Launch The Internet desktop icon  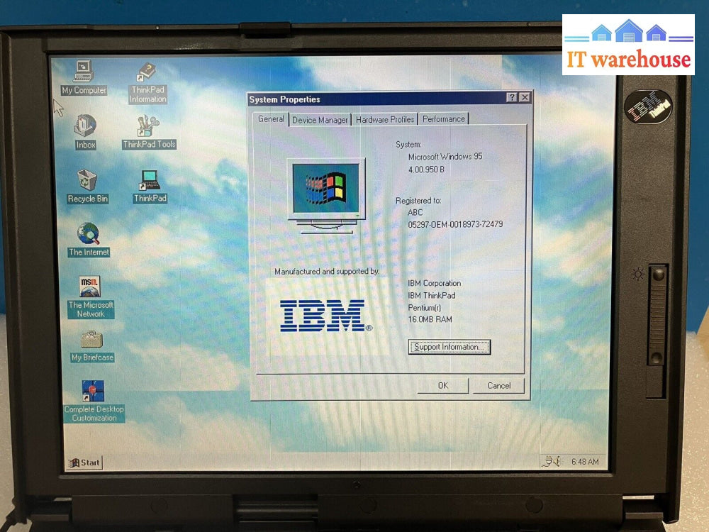click(x=89, y=234)
